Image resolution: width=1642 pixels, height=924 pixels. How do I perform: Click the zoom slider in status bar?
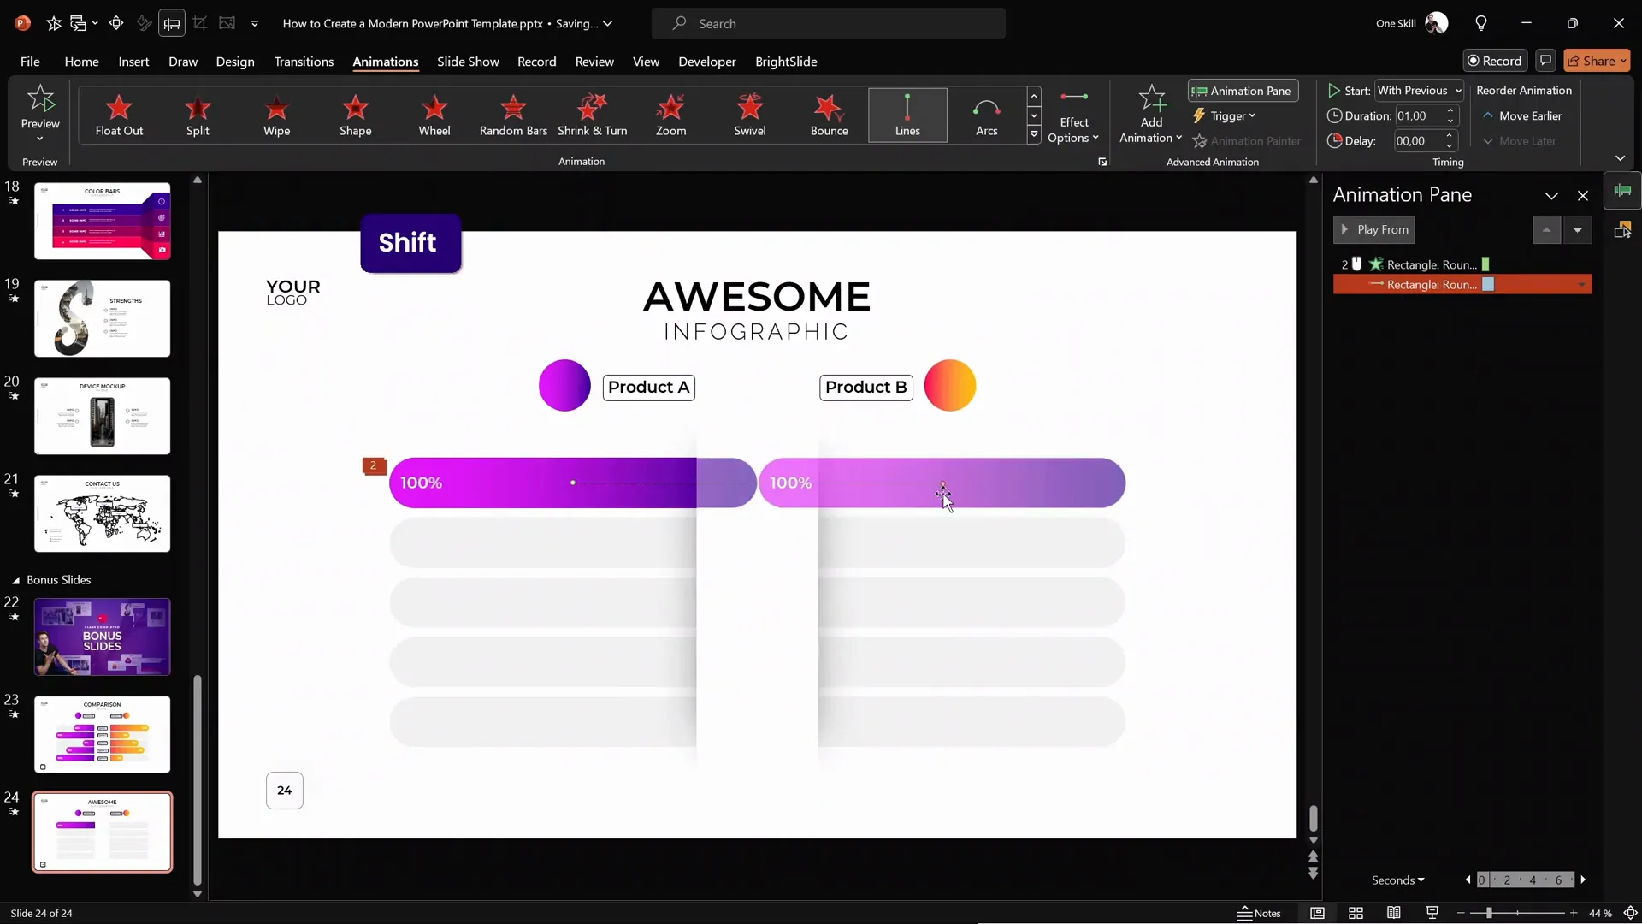click(1489, 913)
